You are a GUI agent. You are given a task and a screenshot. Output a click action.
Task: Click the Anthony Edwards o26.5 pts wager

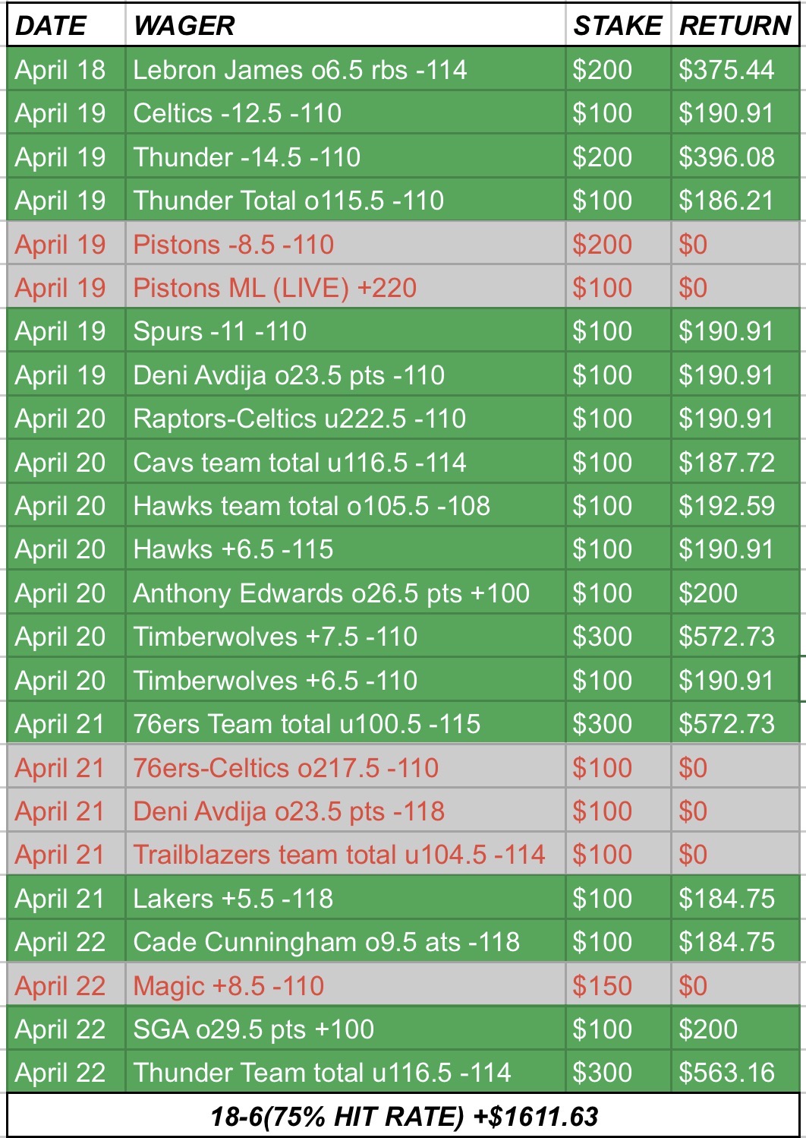pyautogui.click(x=331, y=593)
